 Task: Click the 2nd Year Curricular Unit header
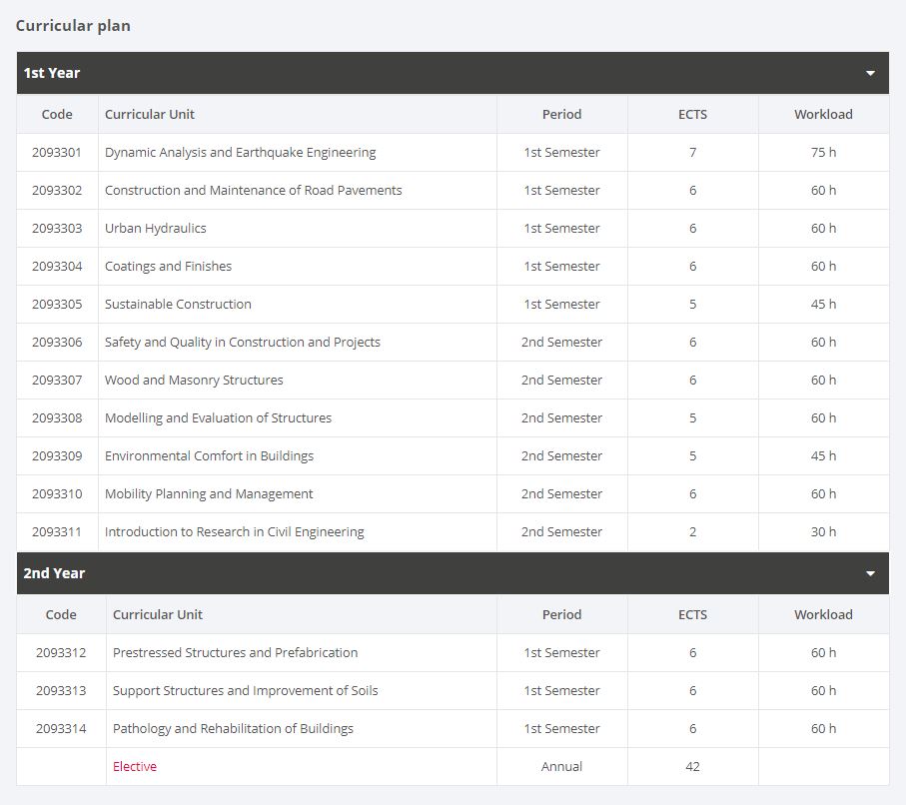[158, 615]
